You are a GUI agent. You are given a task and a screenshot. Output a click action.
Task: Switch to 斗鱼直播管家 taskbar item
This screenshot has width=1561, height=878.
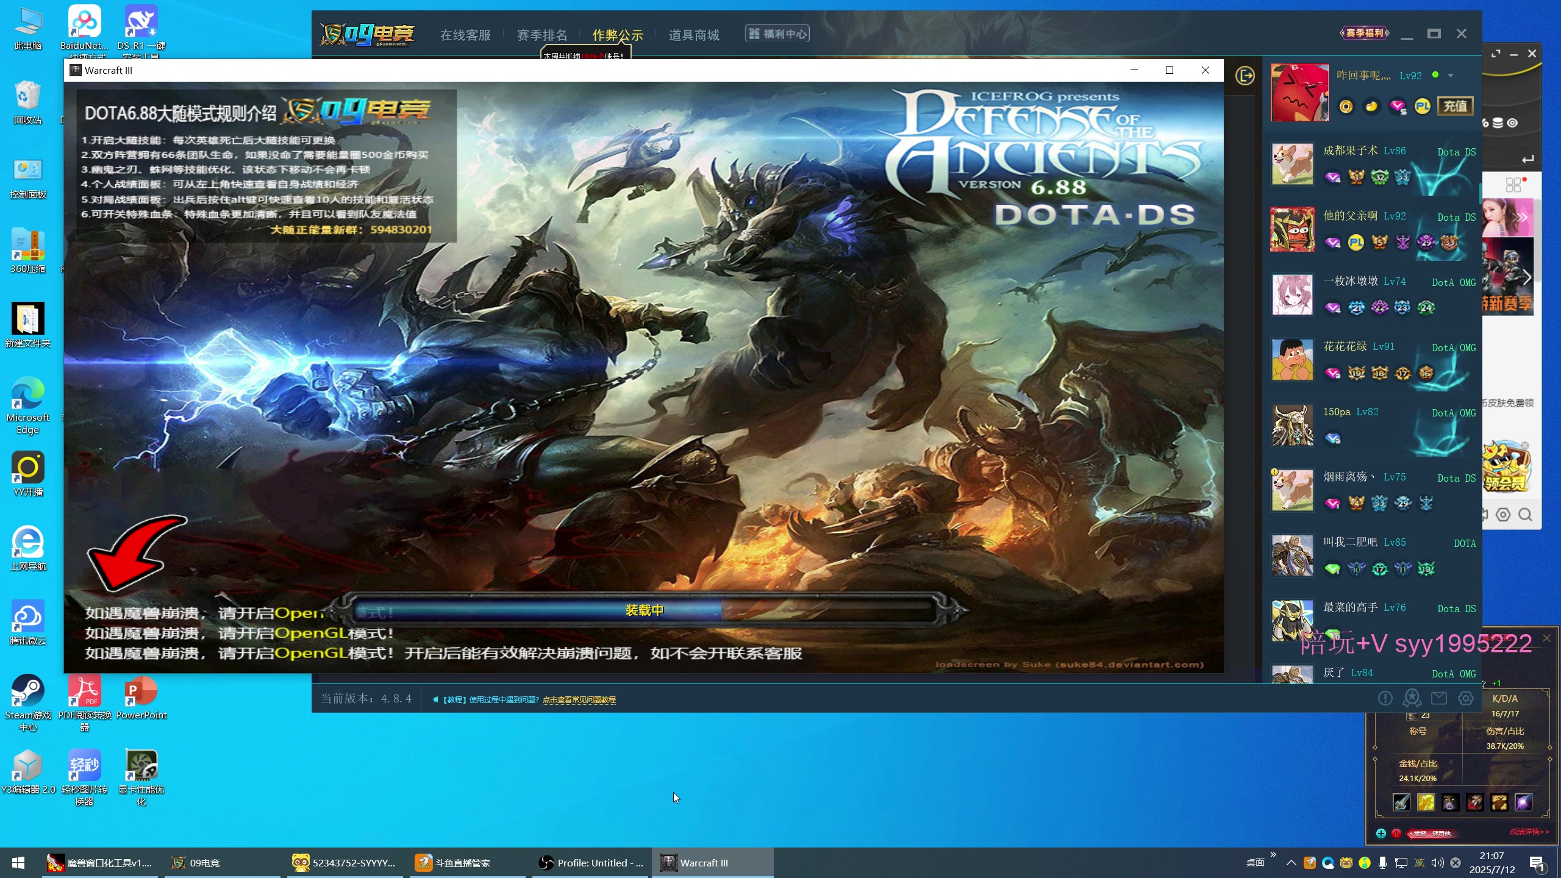pos(468,863)
